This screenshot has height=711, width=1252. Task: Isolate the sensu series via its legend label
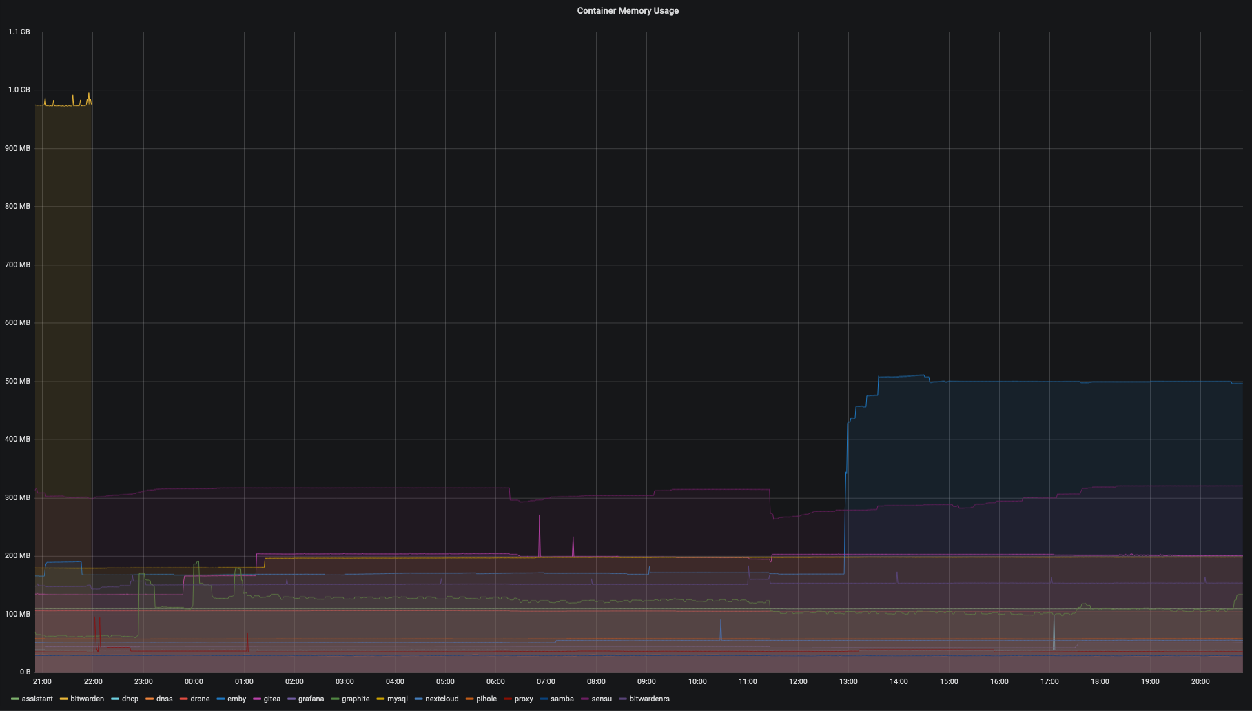[x=602, y=699]
